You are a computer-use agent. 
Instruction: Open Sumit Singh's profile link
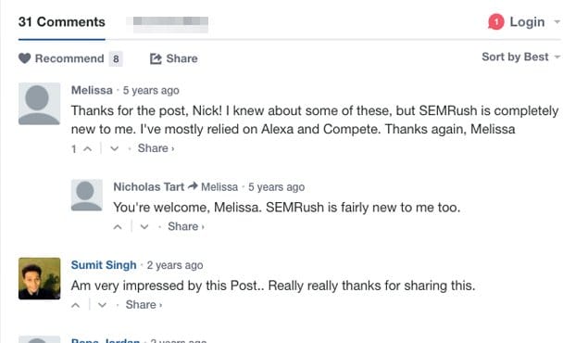point(104,265)
